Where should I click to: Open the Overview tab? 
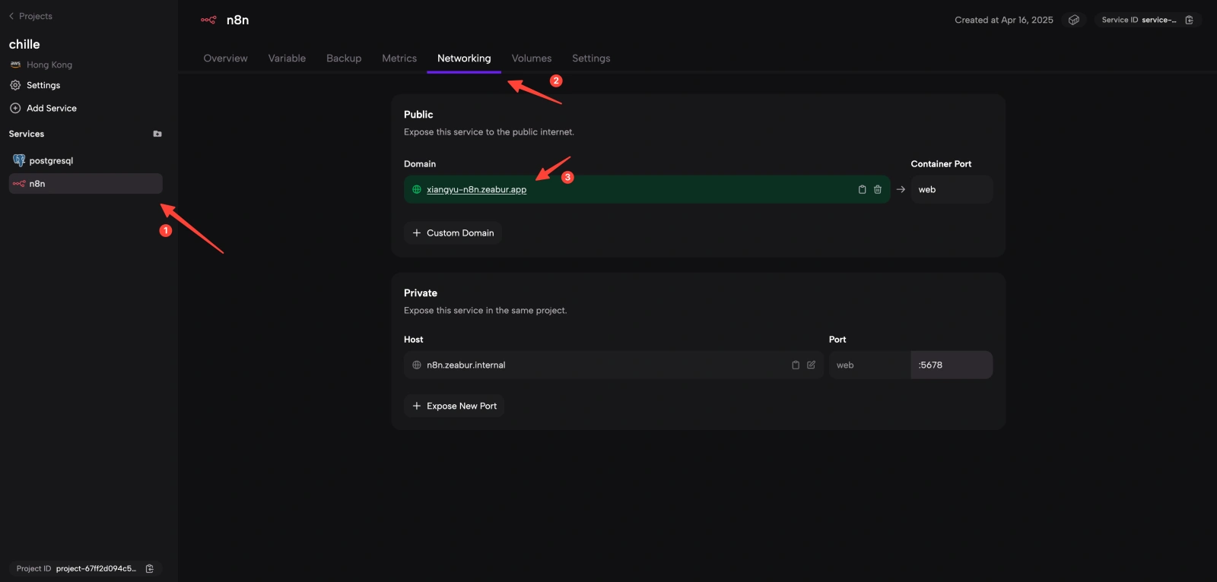(225, 59)
